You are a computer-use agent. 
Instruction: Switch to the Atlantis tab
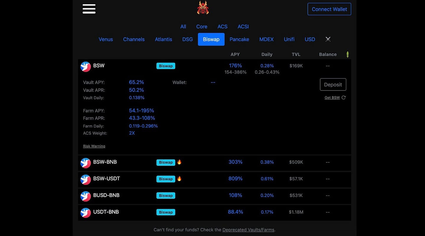[x=164, y=39]
